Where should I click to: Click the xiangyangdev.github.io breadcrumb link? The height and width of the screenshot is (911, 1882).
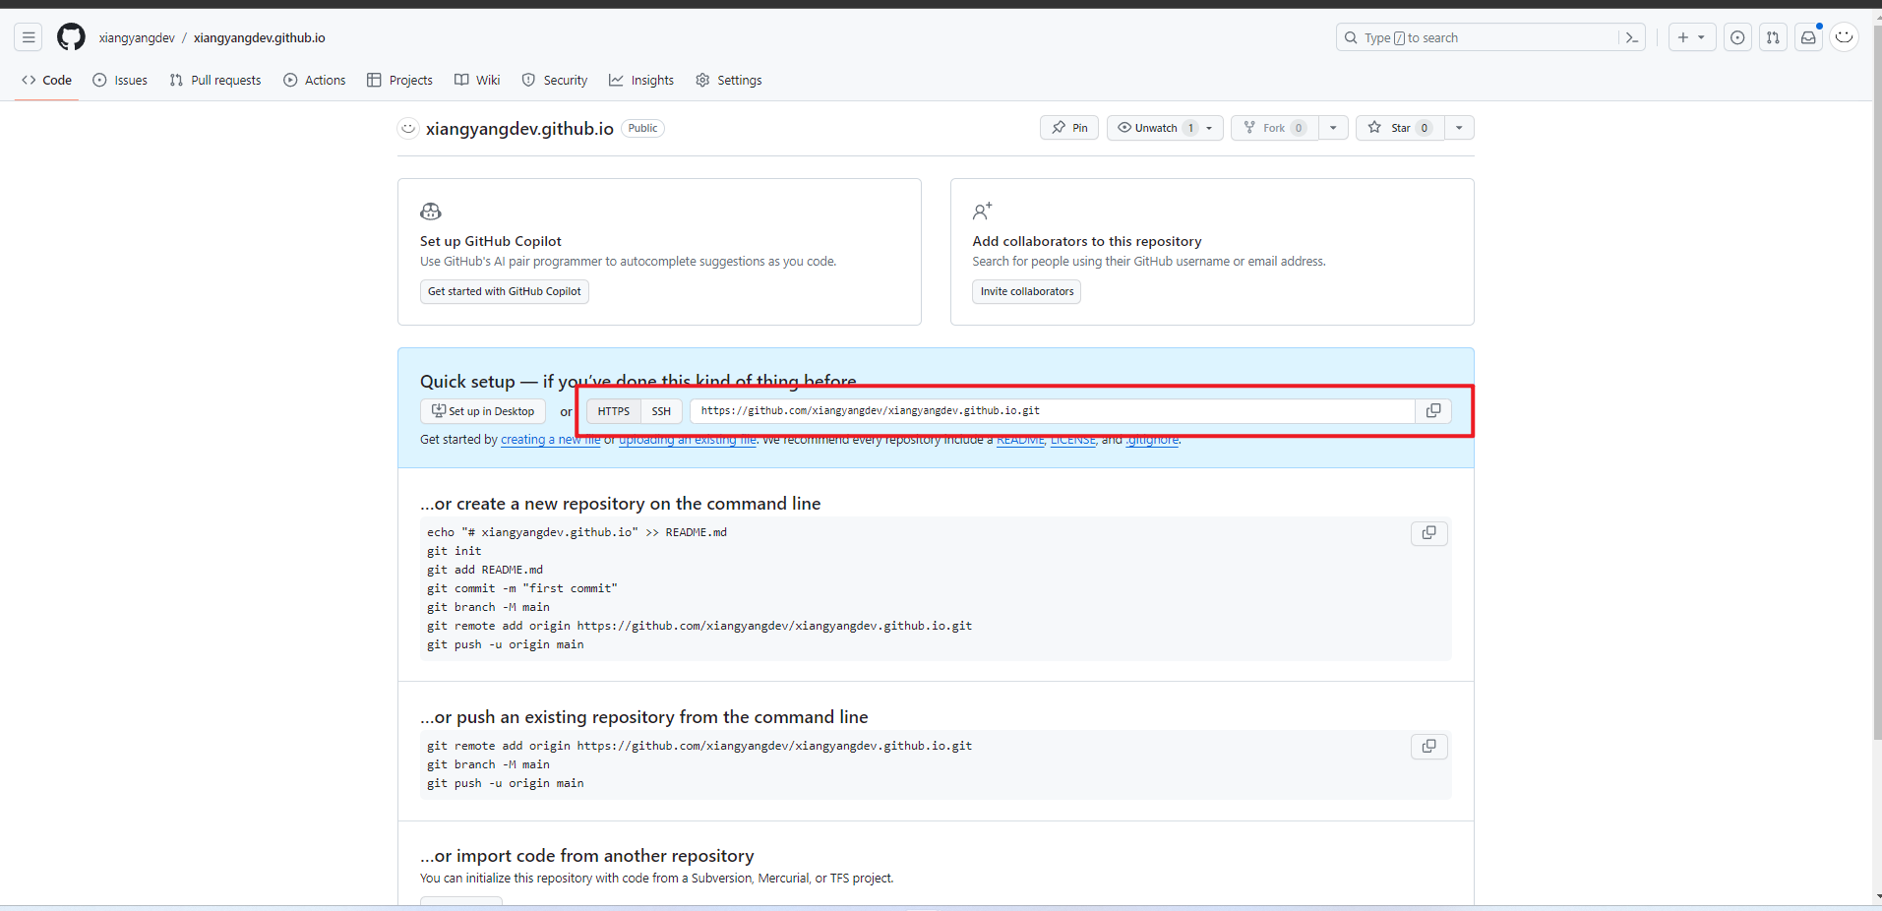pos(260,37)
